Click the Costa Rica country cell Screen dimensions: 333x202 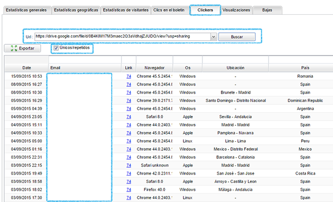point(305,173)
